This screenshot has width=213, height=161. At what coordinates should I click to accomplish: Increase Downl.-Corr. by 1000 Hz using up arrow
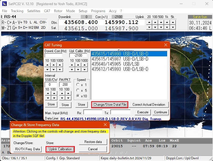pyautogui.click(x=60, y=65)
